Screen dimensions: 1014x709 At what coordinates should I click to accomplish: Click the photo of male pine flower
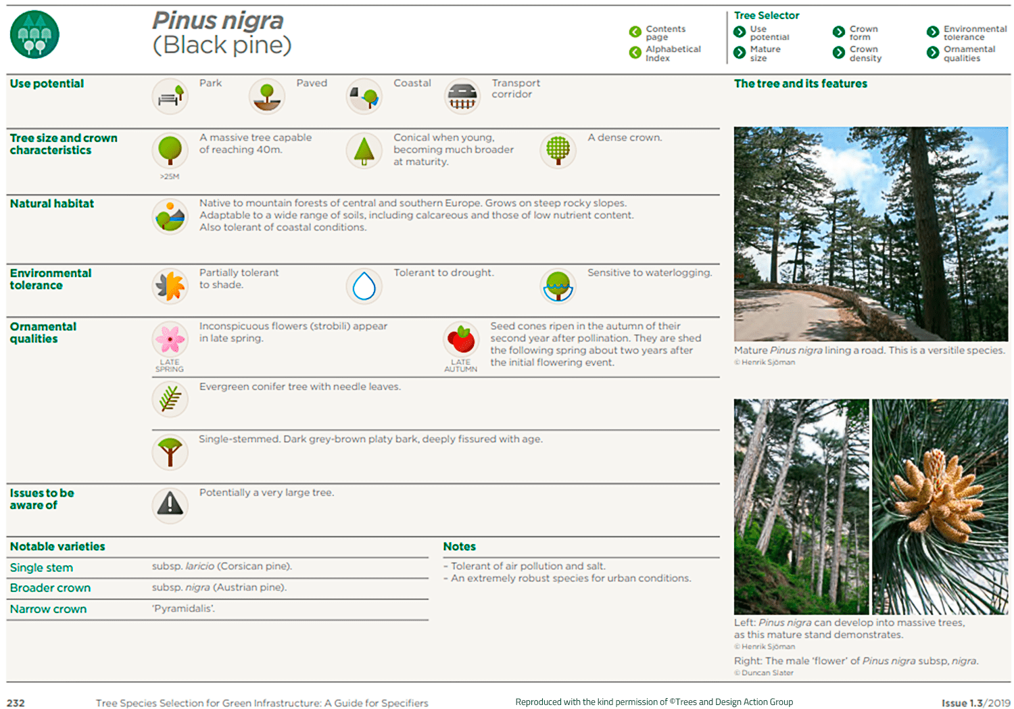940,506
